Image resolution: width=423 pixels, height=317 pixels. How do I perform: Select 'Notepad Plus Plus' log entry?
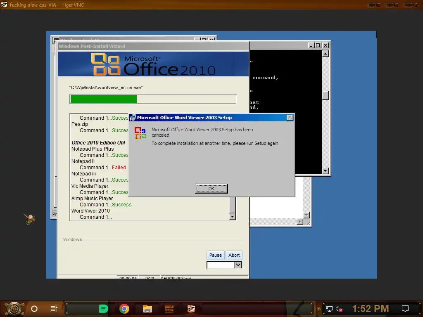(x=93, y=149)
